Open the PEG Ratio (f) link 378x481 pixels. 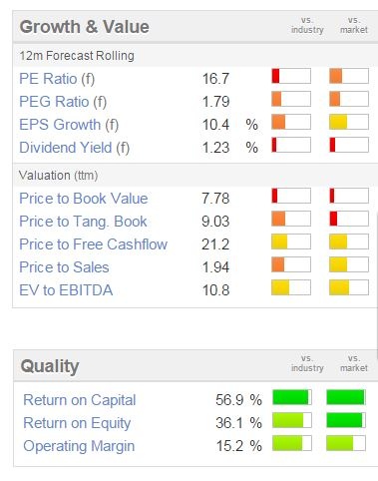[63, 102]
